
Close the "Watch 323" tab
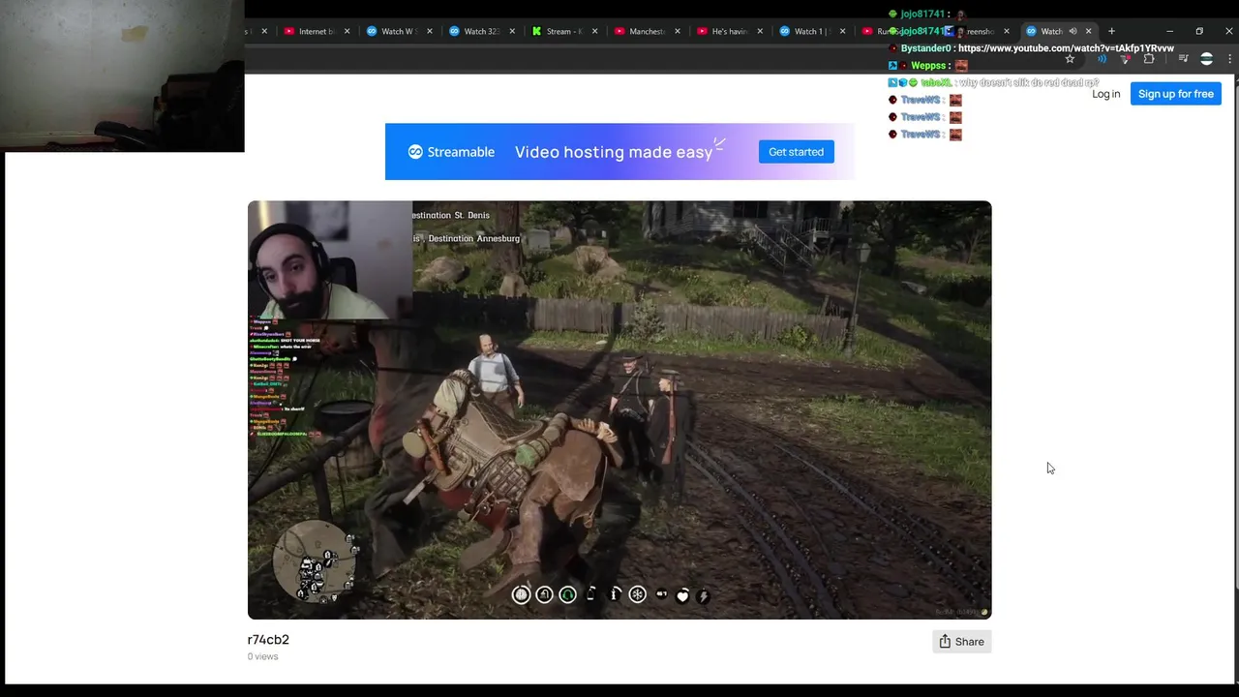(512, 31)
